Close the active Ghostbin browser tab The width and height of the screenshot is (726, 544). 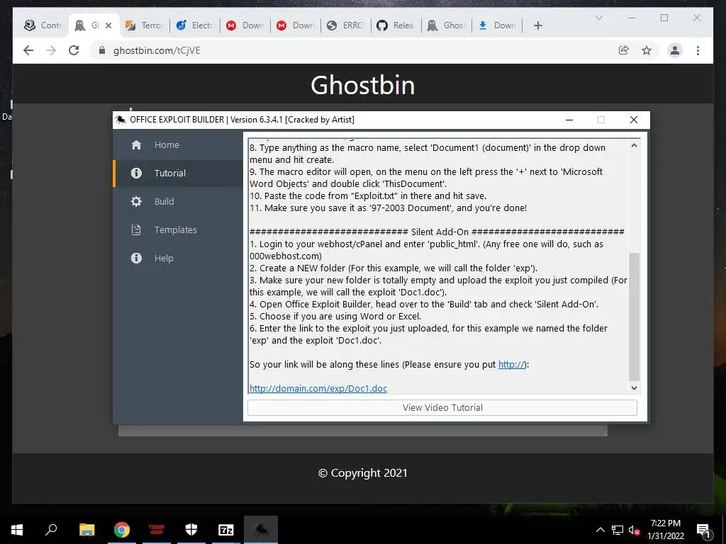[x=108, y=25]
